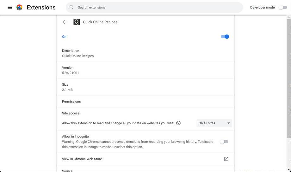Open the Extensions hamburger main menu

tap(10, 7)
